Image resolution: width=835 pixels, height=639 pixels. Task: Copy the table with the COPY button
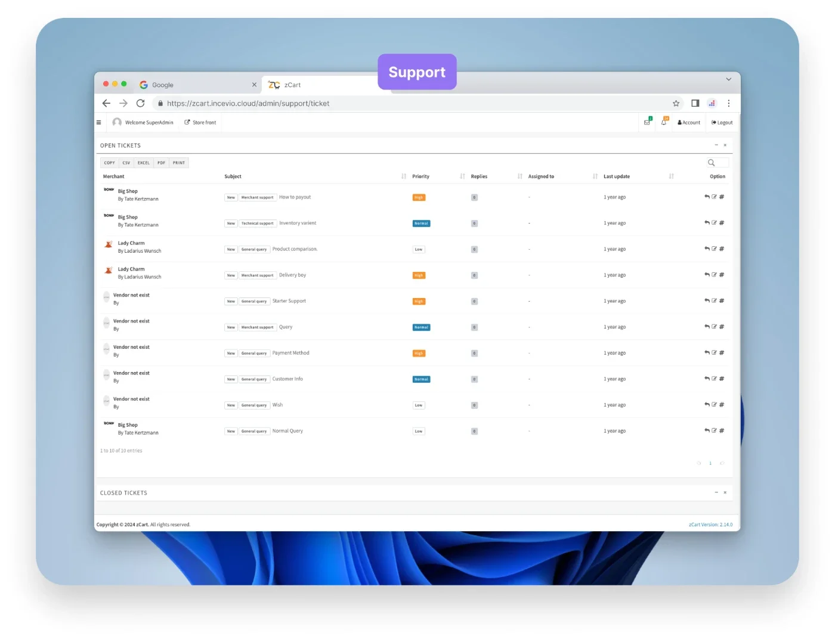110,163
